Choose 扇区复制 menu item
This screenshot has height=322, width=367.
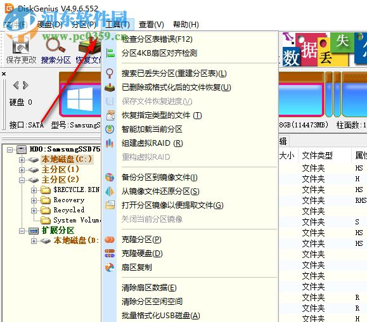[190, 267]
